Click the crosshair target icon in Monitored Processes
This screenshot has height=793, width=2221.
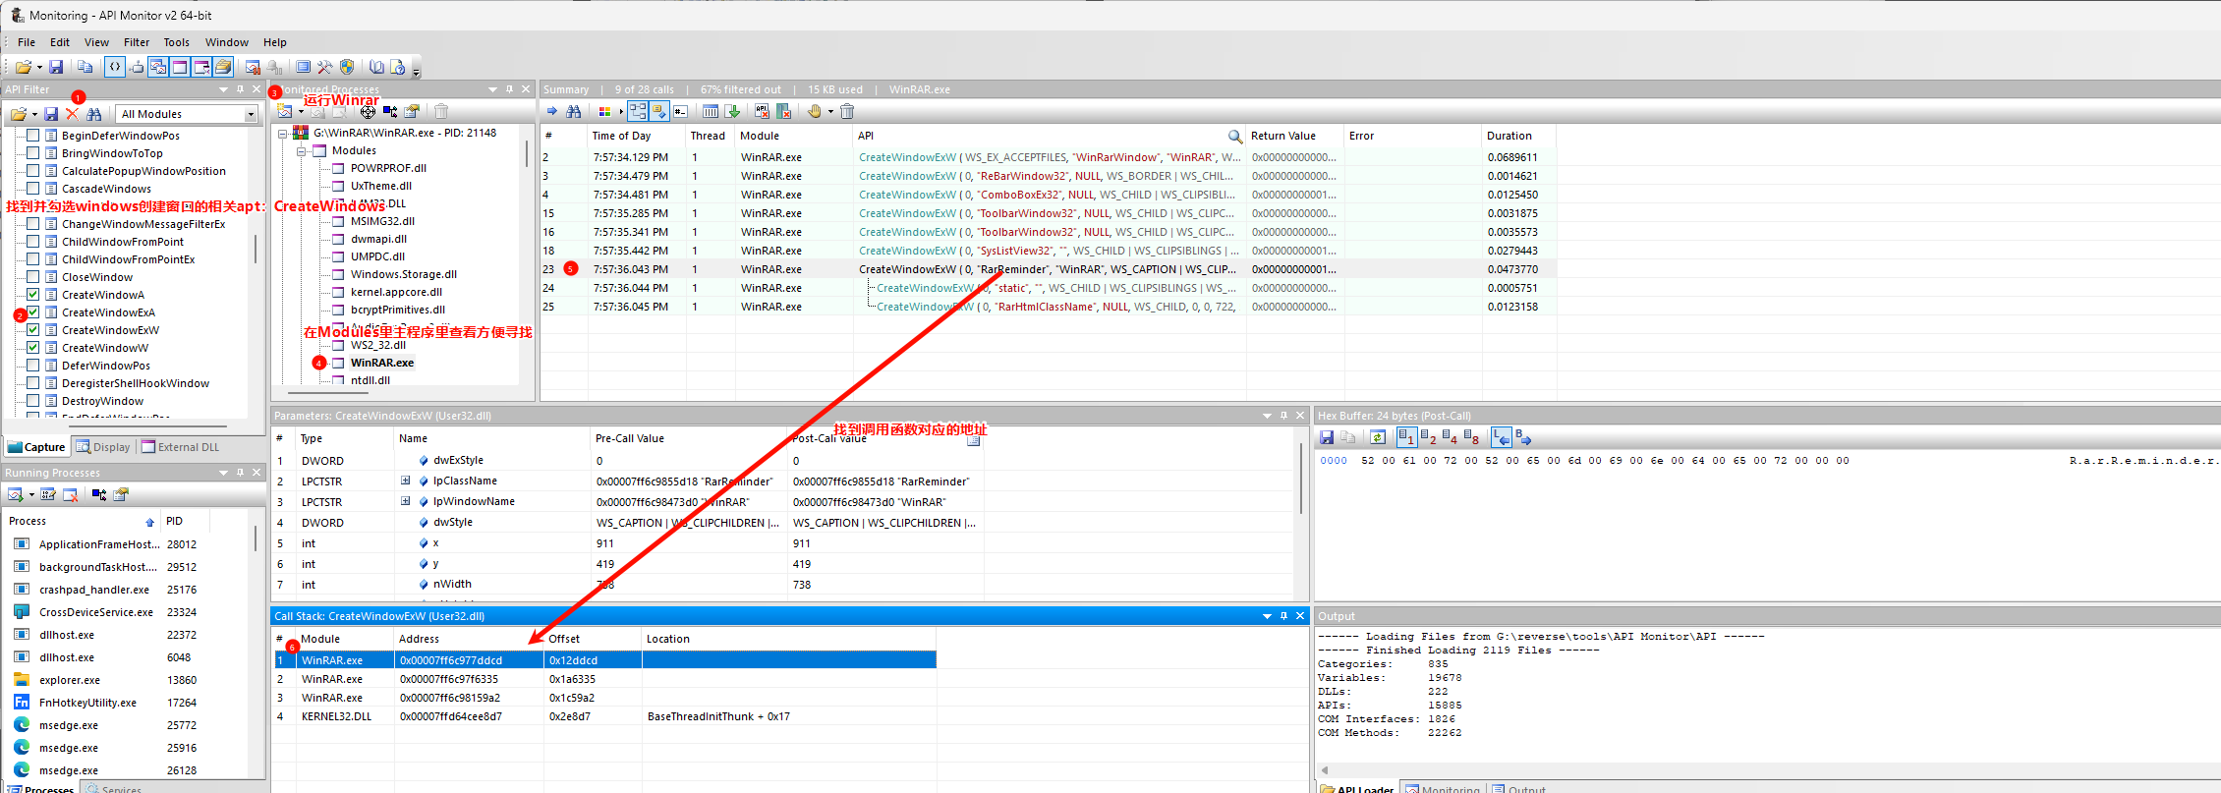(x=368, y=112)
